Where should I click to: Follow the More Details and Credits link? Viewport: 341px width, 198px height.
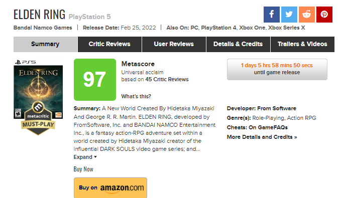(x=262, y=137)
